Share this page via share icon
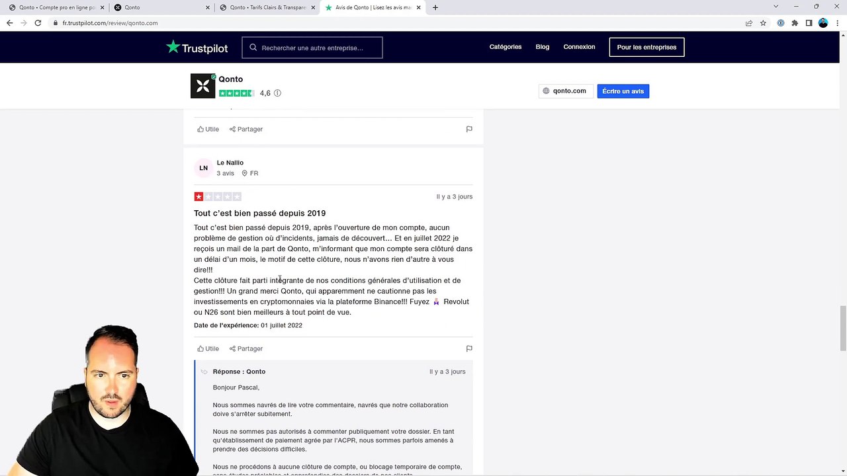Screen dimensions: 847x476 point(749,22)
